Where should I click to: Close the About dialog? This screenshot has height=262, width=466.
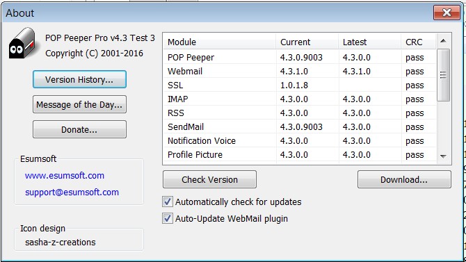click(447, 13)
